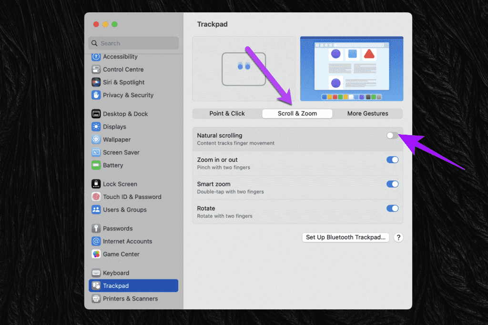The width and height of the screenshot is (488, 325).
Task: Click the Lock Screen padlock icon
Action: pyautogui.click(x=96, y=184)
